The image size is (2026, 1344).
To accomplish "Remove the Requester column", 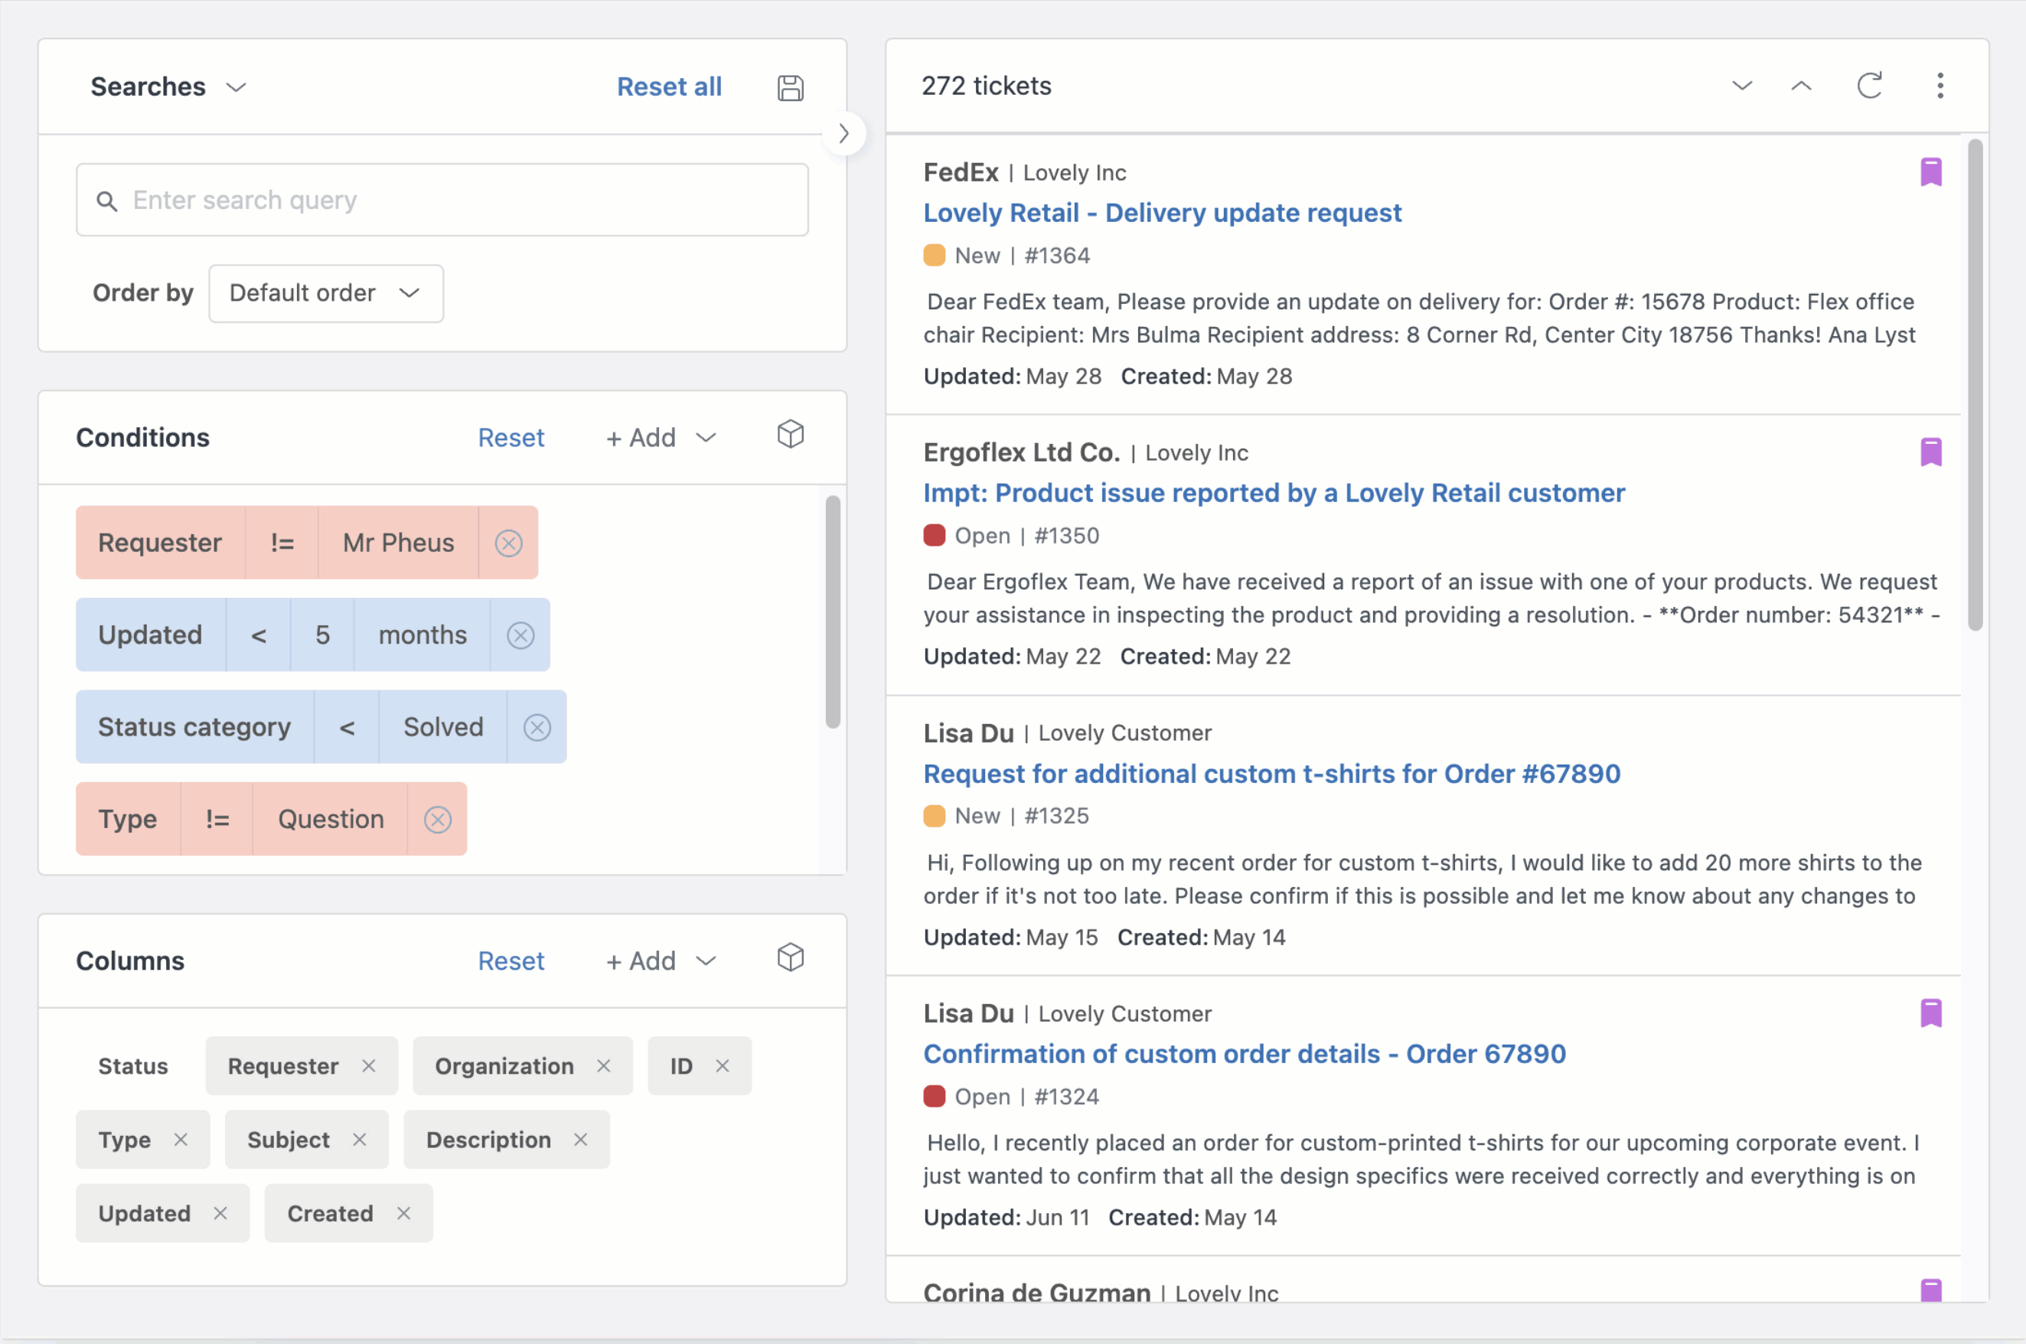I will [368, 1065].
